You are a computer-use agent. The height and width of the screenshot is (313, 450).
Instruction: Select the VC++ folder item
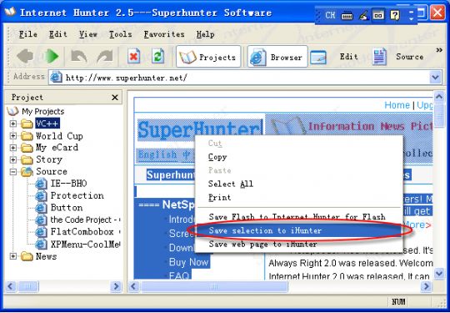coord(47,124)
